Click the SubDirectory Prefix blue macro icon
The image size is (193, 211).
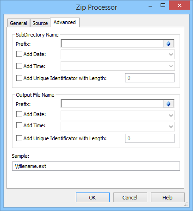168,43
